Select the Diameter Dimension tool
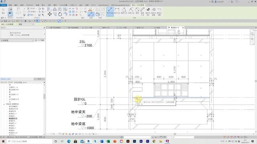The width and height of the screenshot is (257, 144). tap(137, 11)
